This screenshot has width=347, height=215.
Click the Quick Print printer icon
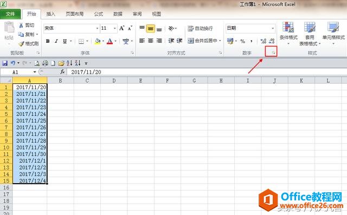pos(45,63)
